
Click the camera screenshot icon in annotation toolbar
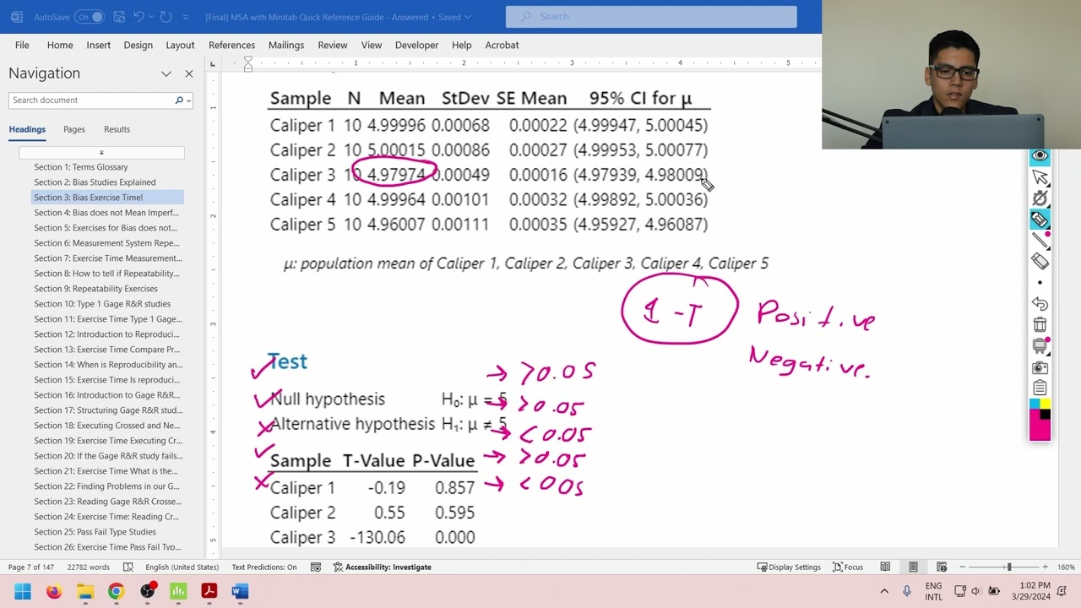[1040, 367]
